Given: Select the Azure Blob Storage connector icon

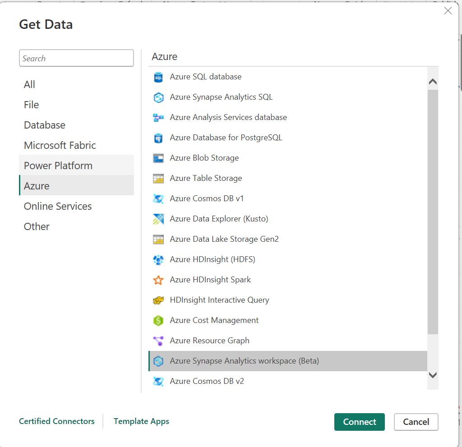Looking at the screenshot, I should tap(159, 158).
